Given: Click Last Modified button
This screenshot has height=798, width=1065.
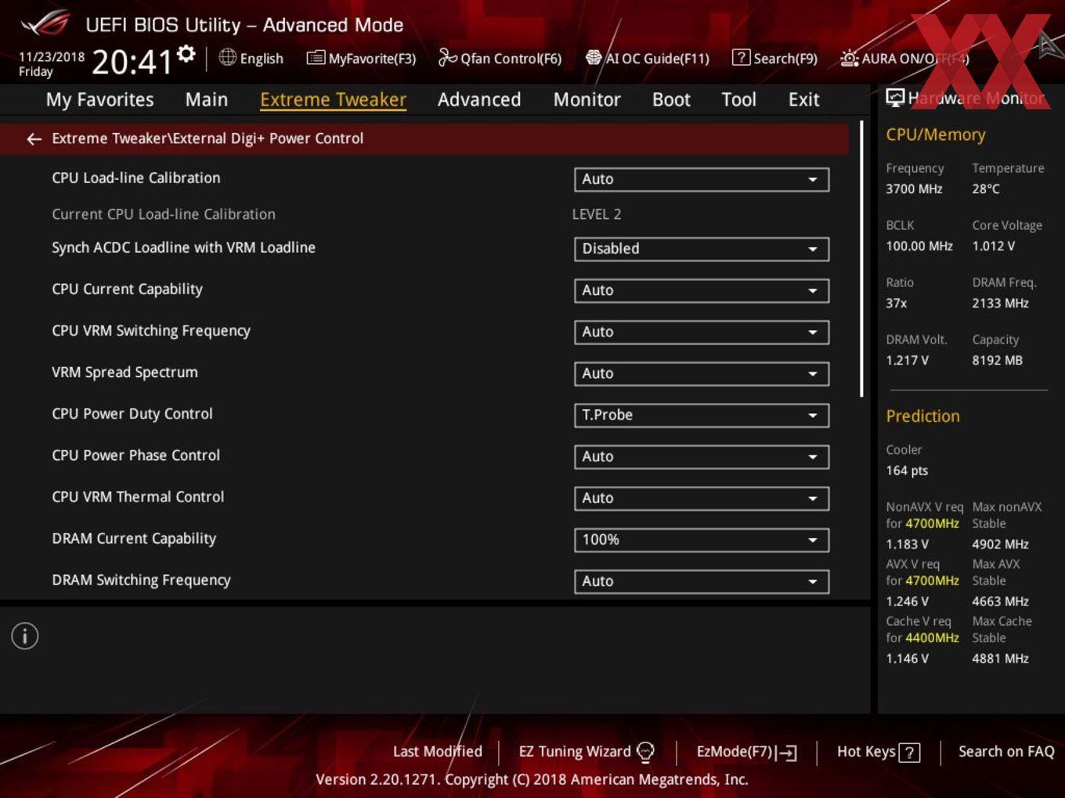Looking at the screenshot, I should click(x=438, y=751).
